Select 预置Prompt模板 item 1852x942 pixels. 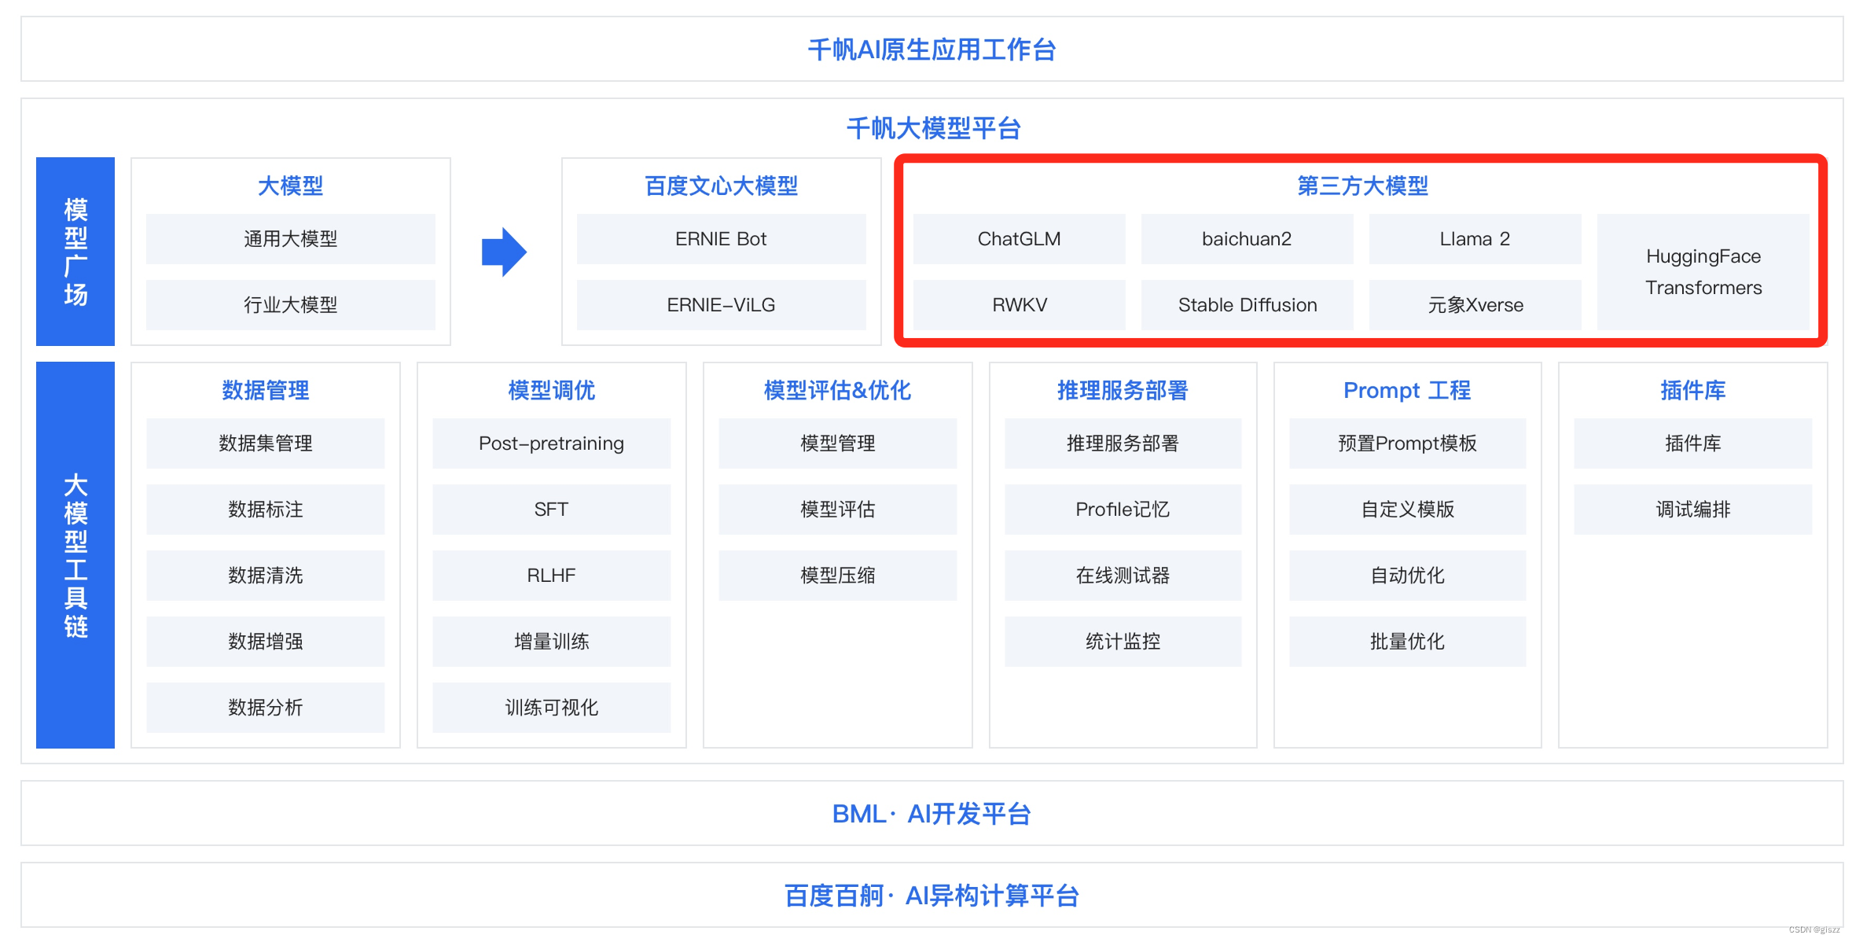[x=1407, y=443]
